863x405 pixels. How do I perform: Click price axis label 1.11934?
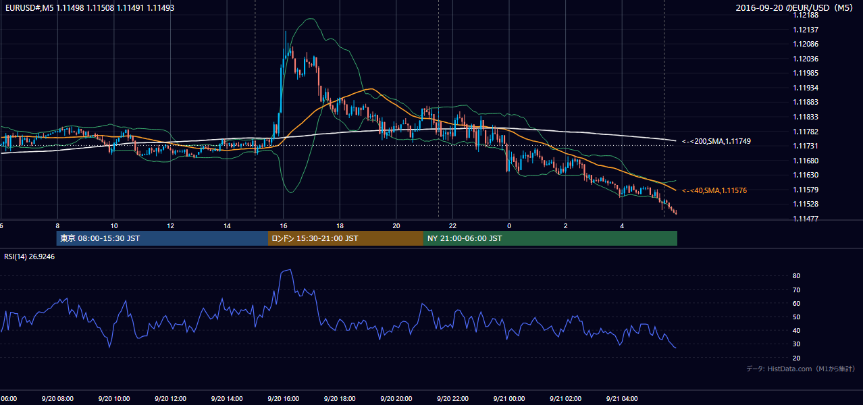pos(807,88)
